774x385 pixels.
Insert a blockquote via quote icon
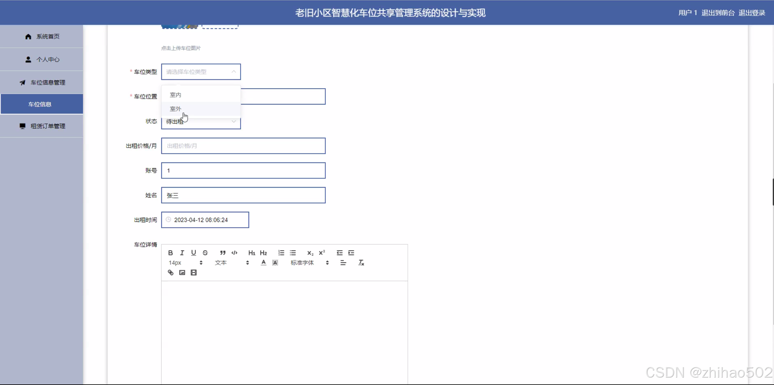click(x=223, y=253)
